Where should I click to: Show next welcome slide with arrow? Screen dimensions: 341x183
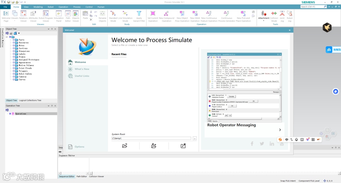(x=280, y=130)
